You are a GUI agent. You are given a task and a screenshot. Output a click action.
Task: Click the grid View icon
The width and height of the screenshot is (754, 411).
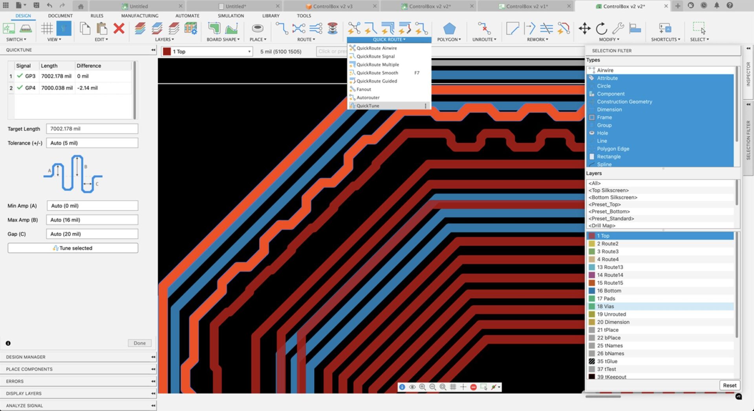coord(47,29)
